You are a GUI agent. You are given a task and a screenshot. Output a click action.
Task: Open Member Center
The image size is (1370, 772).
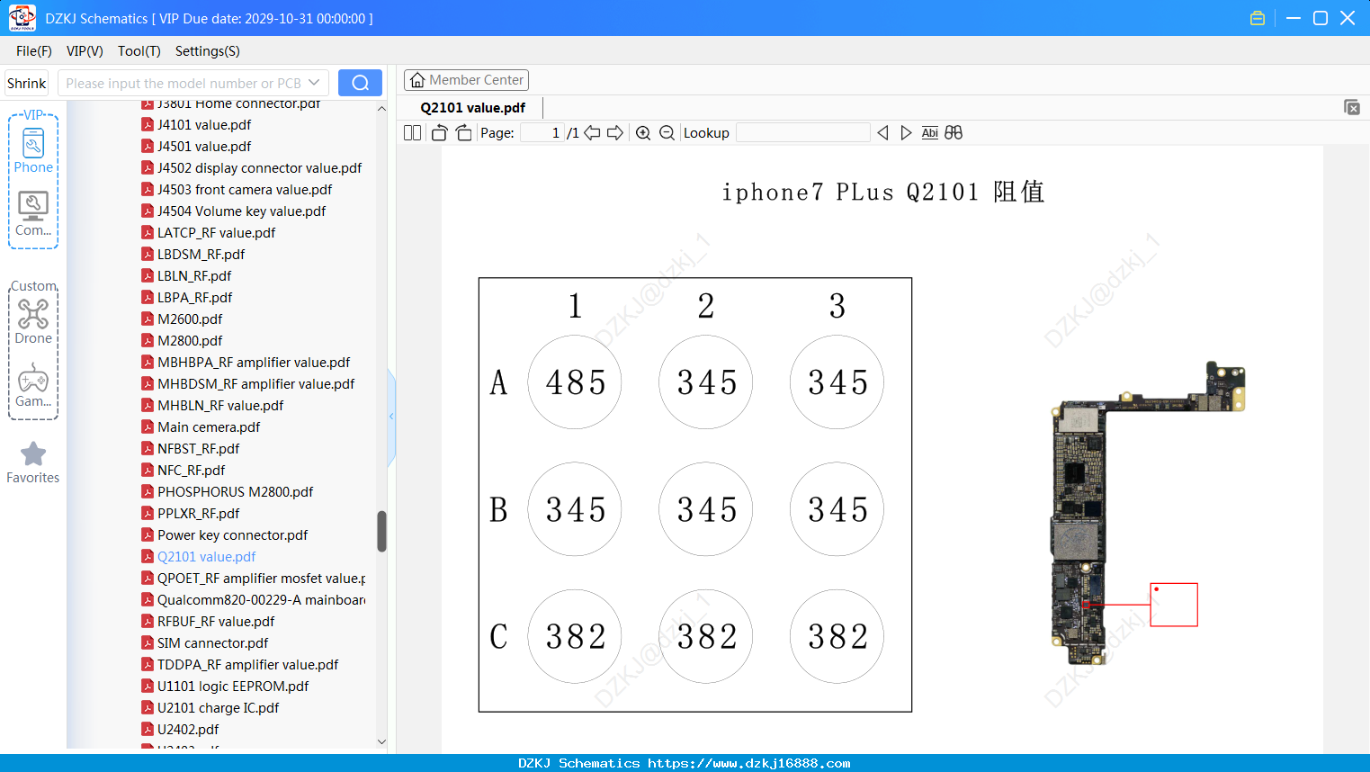pos(466,80)
